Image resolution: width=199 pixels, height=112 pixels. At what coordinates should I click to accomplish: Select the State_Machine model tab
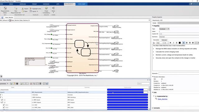pos(9,17)
